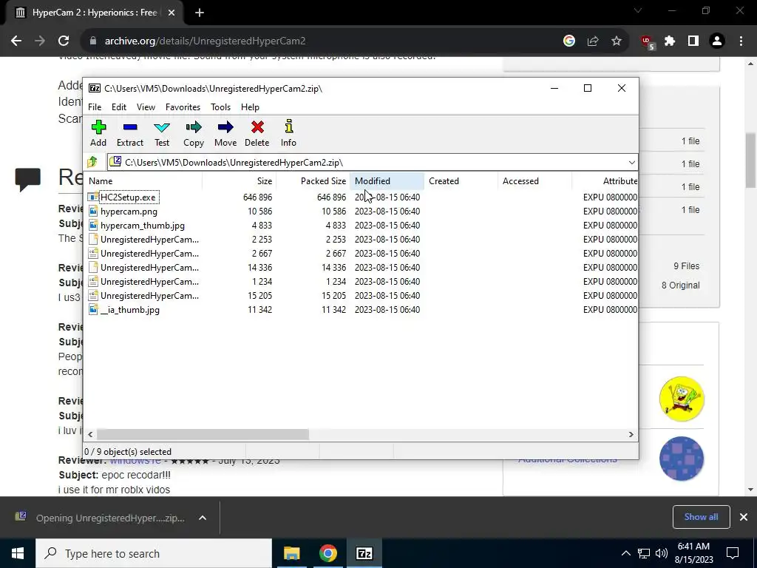Open the network icon in system tray
Screen dimensions: 757x568
tap(644, 553)
